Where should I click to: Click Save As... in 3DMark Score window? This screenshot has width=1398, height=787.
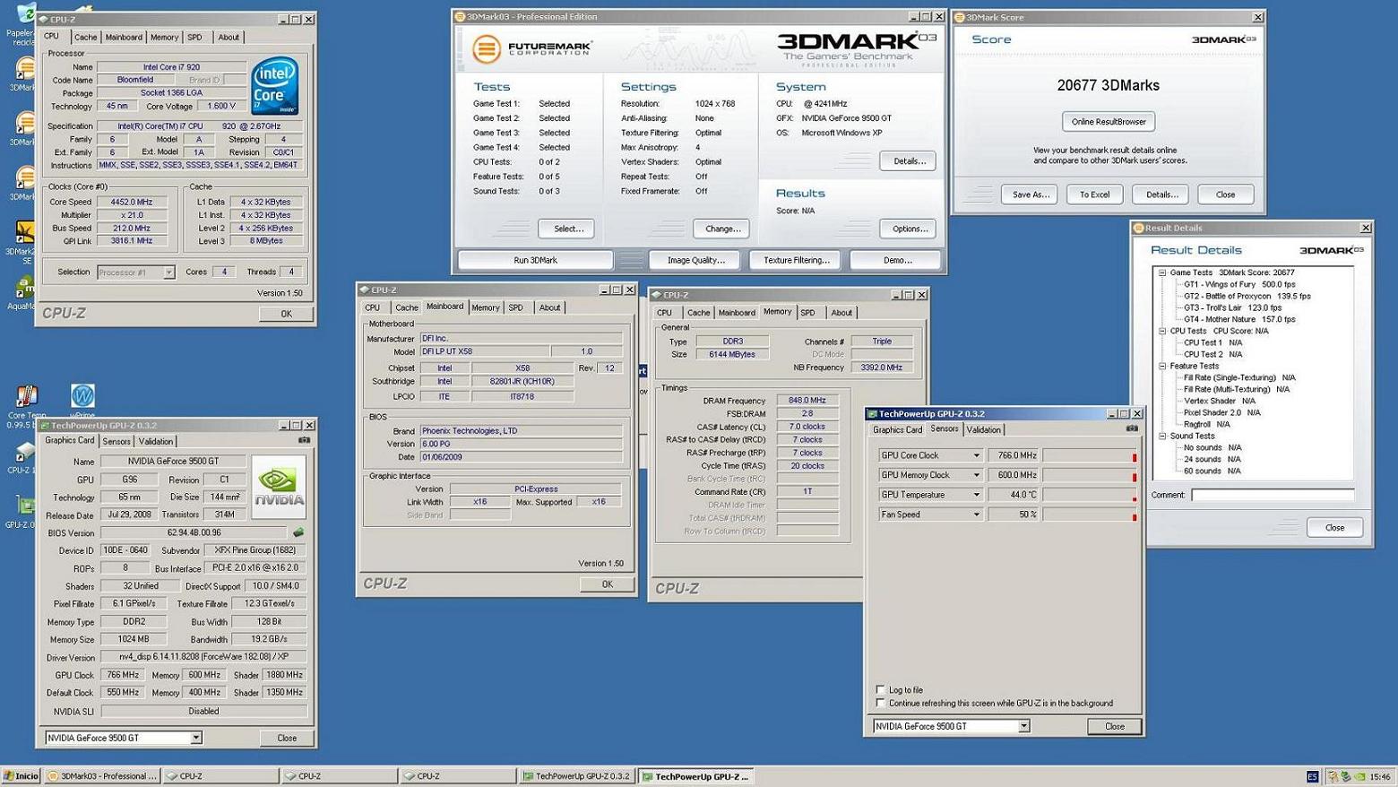click(1030, 195)
